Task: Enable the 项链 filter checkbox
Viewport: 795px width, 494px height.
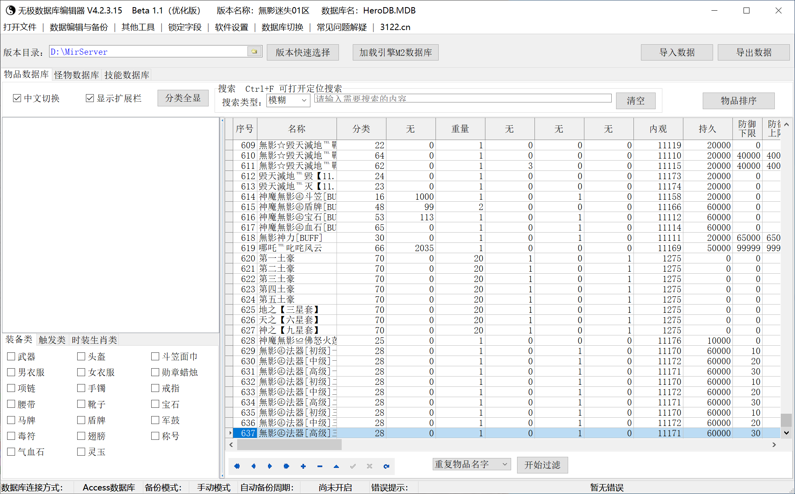Action: click(x=11, y=388)
